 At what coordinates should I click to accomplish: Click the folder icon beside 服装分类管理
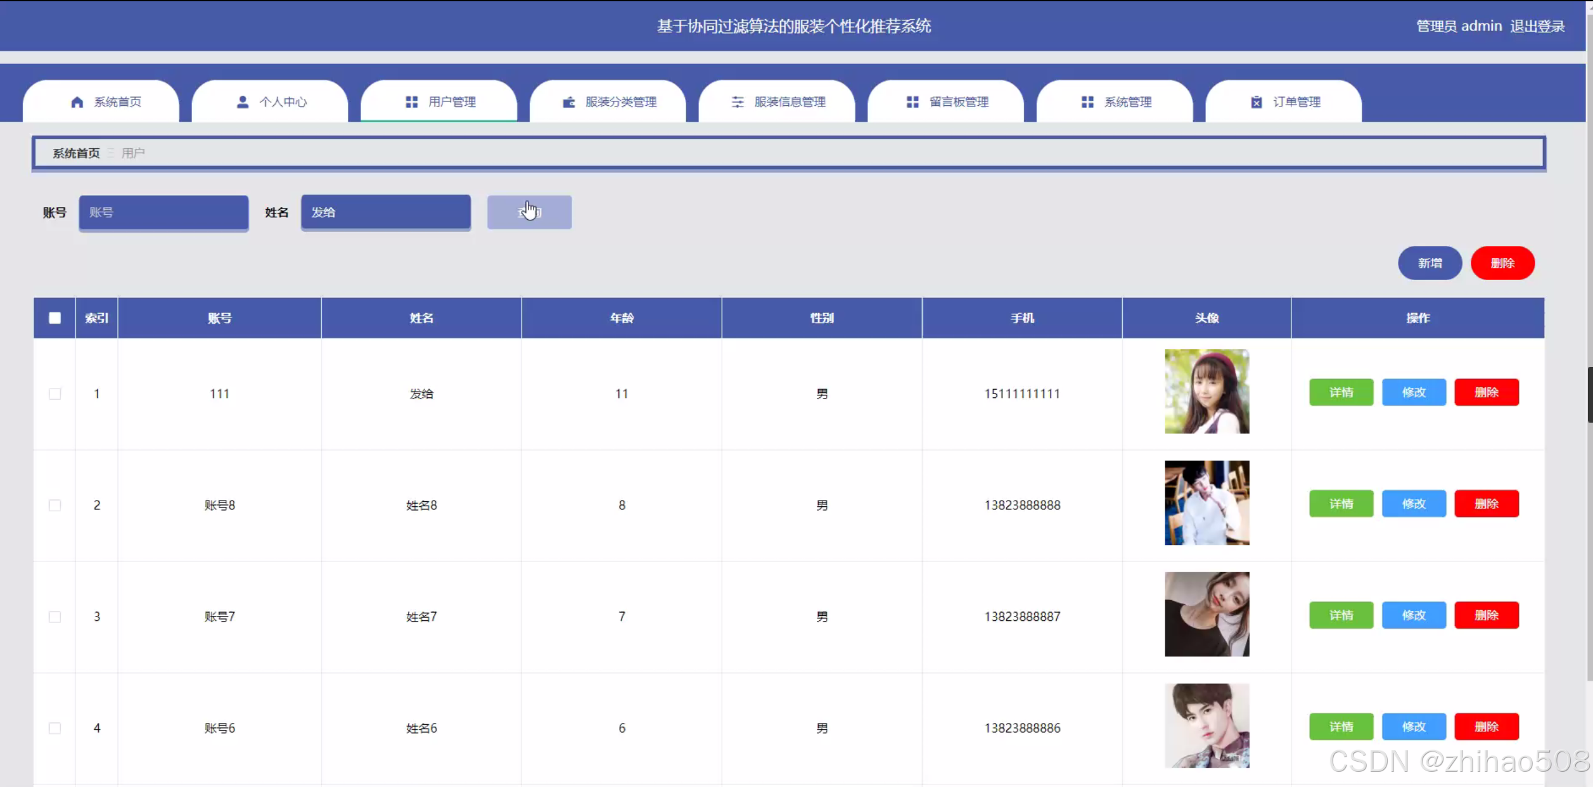pos(569,102)
